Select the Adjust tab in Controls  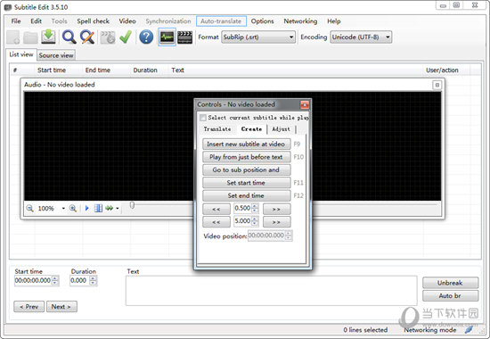click(x=281, y=129)
